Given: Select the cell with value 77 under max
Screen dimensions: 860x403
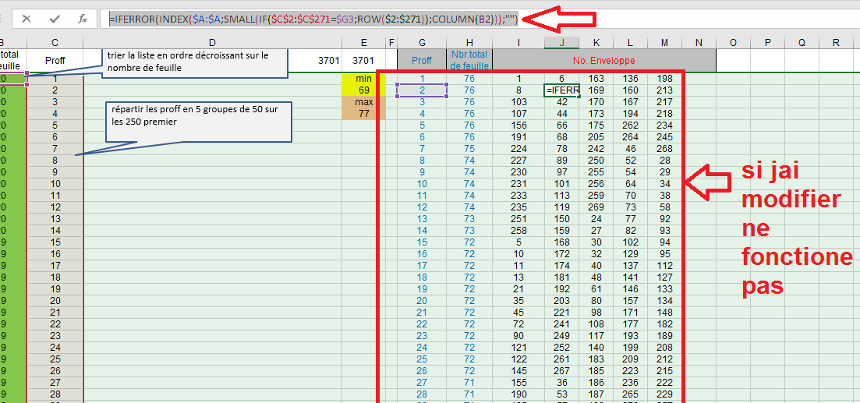Looking at the screenshot, I should (363, 114).
